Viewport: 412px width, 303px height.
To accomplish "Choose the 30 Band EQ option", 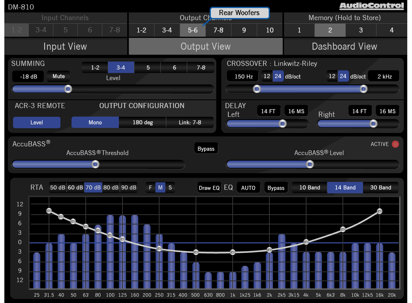I will click(x=380, y=188).
